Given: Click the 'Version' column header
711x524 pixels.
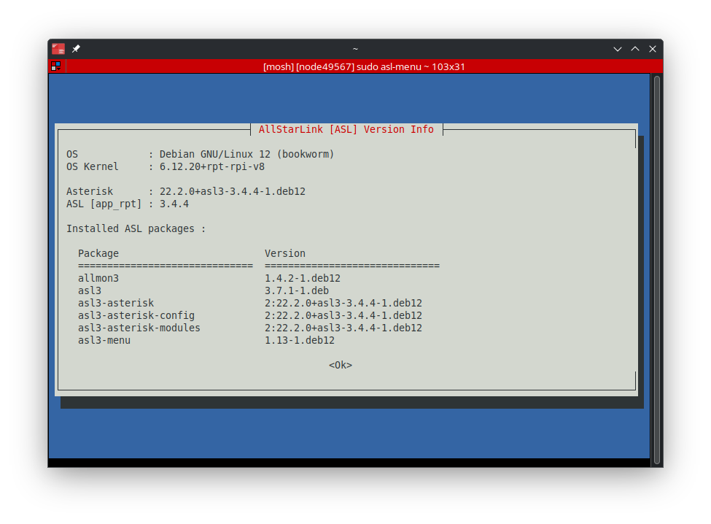Looking at the screenshot, I should (x=284, y=253).
